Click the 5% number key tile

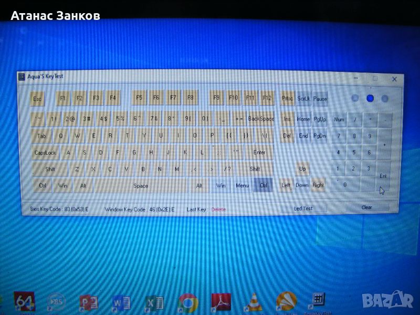pos(120,119)
